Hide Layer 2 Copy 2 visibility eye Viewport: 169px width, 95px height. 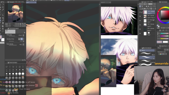(x=140, y=16)
